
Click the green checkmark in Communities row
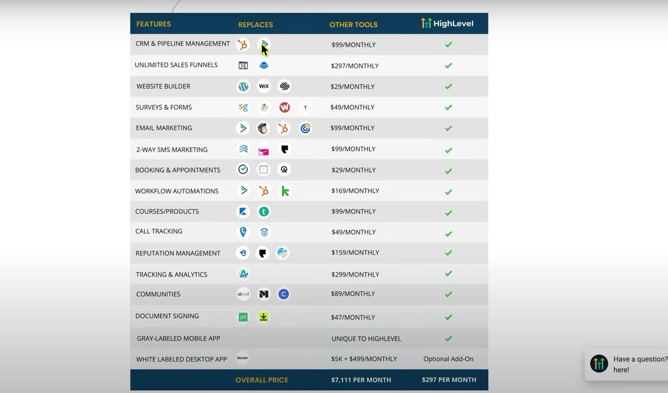(x=448, y=295)
